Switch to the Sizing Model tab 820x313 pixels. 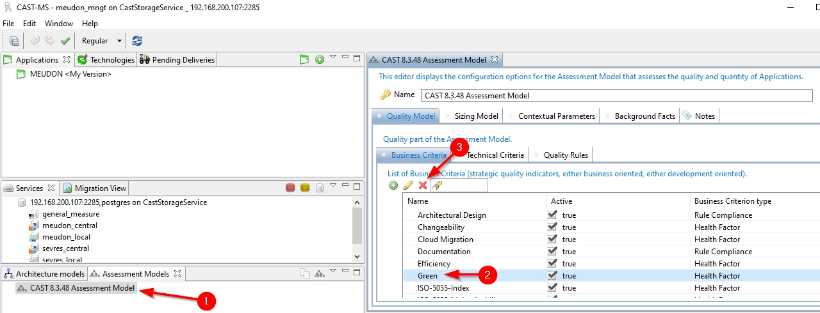click(476, 116)
